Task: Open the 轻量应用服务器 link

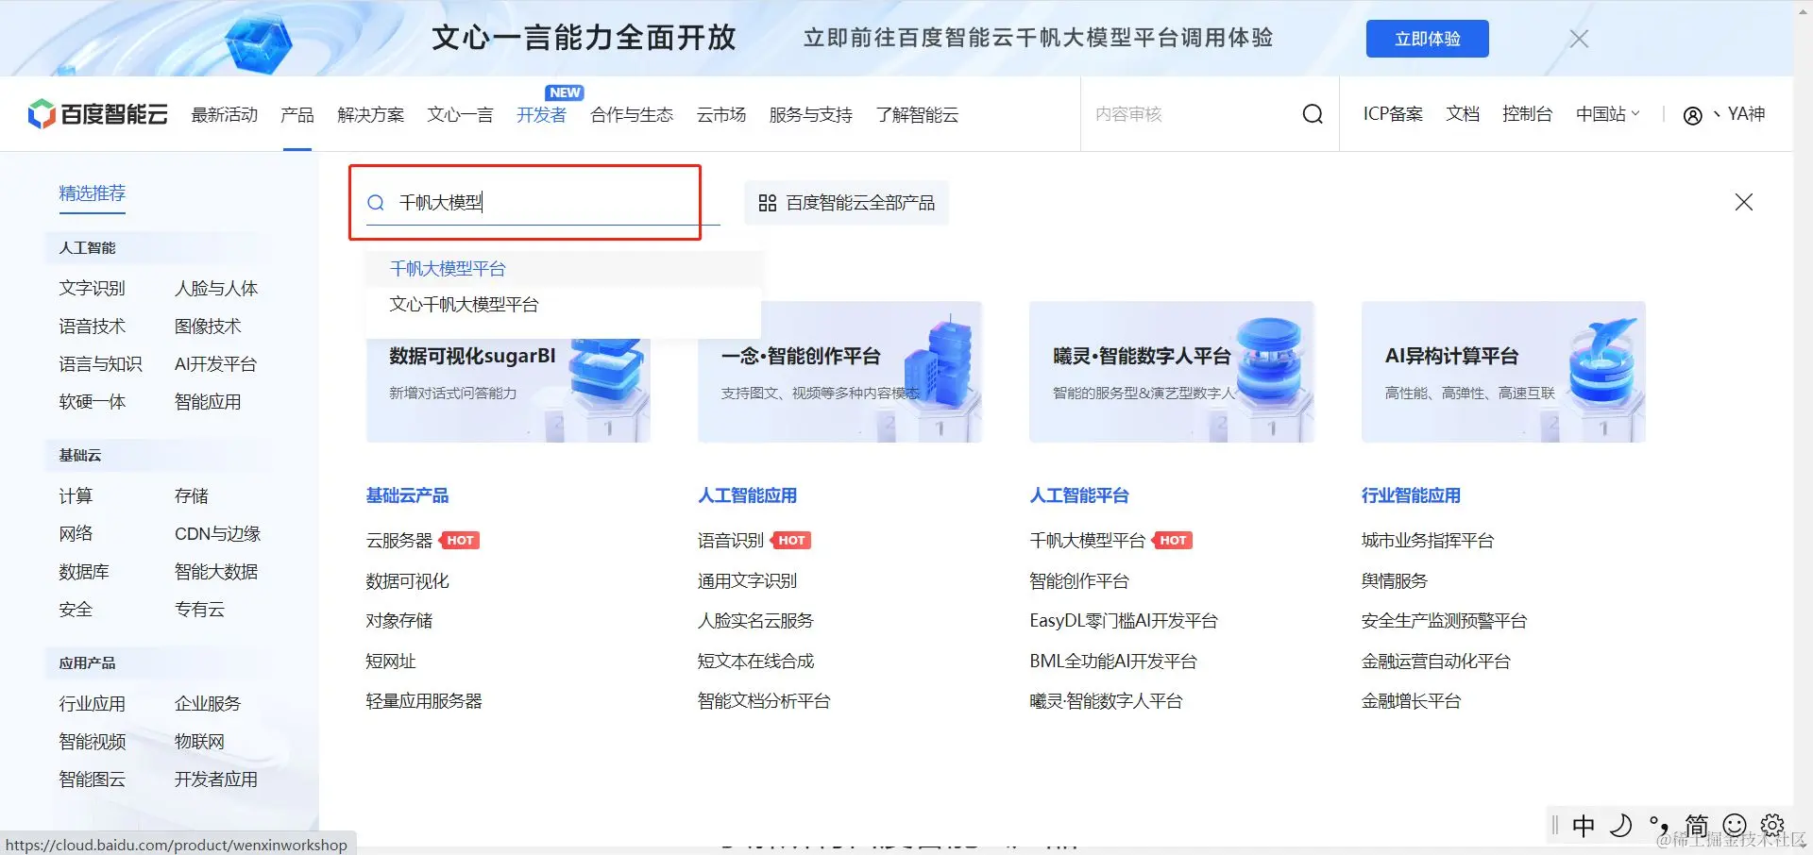Action: (x=424, y=701)
